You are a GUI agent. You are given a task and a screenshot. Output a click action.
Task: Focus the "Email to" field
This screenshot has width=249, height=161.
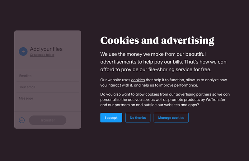[47, 76]
